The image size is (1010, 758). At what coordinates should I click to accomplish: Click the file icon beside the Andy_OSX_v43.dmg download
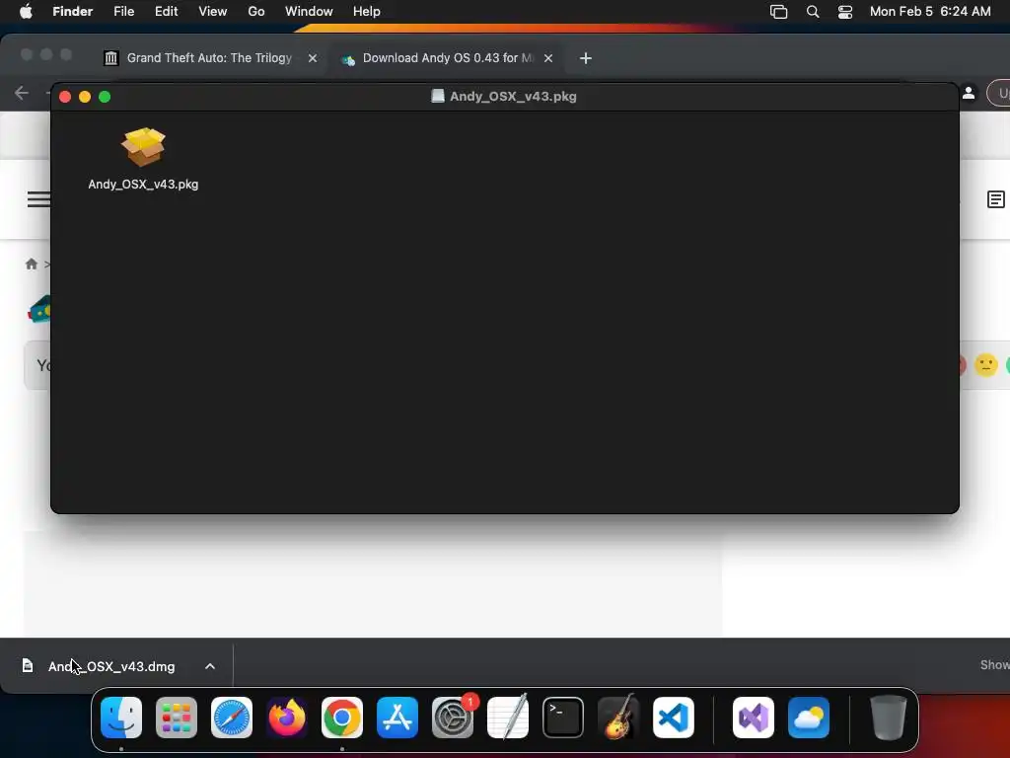point(28,665)
